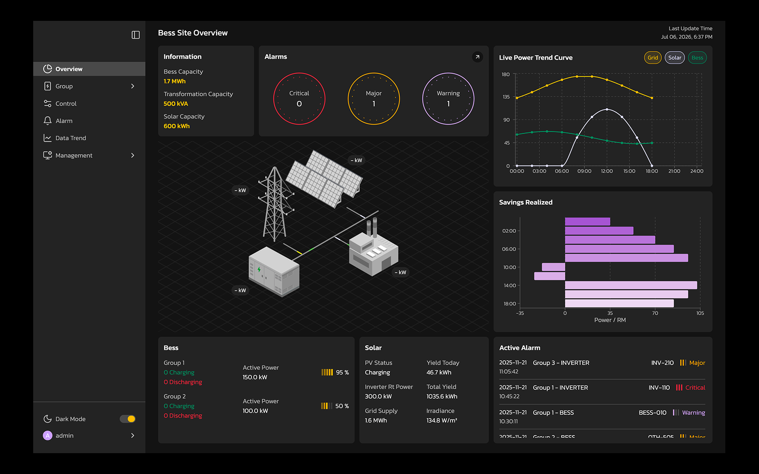Click the transmission tower illustration
The image size is (759, 474).
tap(276, 204)
